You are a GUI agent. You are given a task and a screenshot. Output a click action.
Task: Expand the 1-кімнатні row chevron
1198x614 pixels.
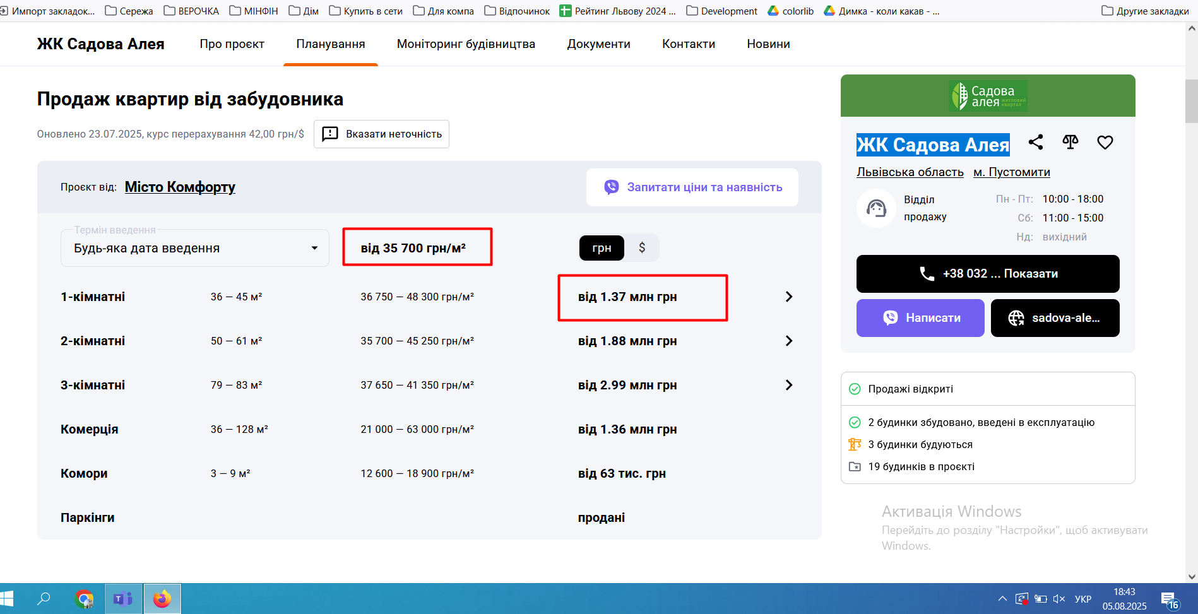pos(788,297)
